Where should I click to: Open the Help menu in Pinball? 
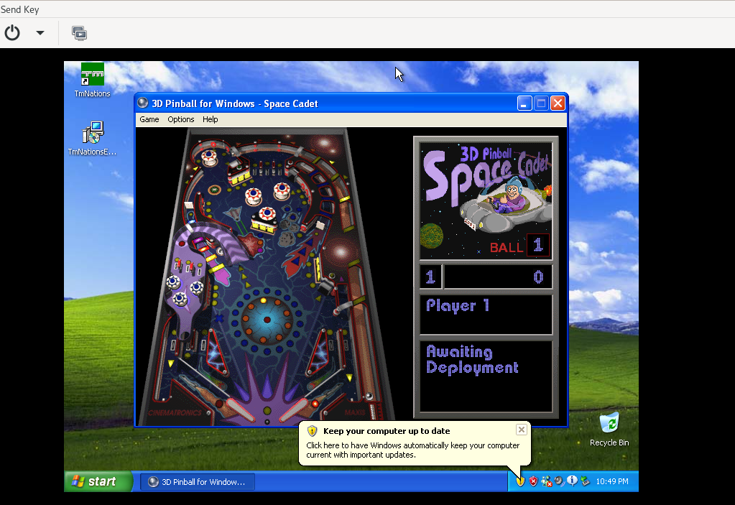pos(210,119)
